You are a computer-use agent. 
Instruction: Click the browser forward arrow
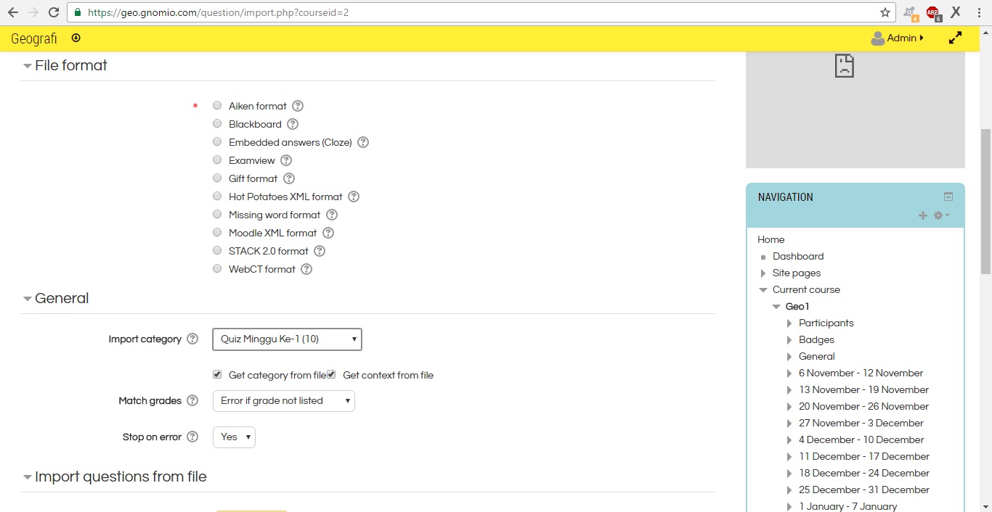33,12
